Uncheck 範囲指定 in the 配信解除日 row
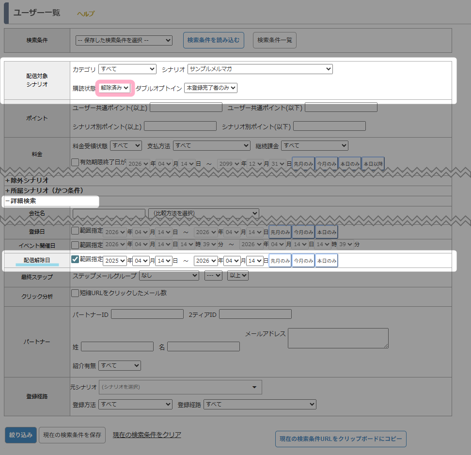 click(75, 259)
